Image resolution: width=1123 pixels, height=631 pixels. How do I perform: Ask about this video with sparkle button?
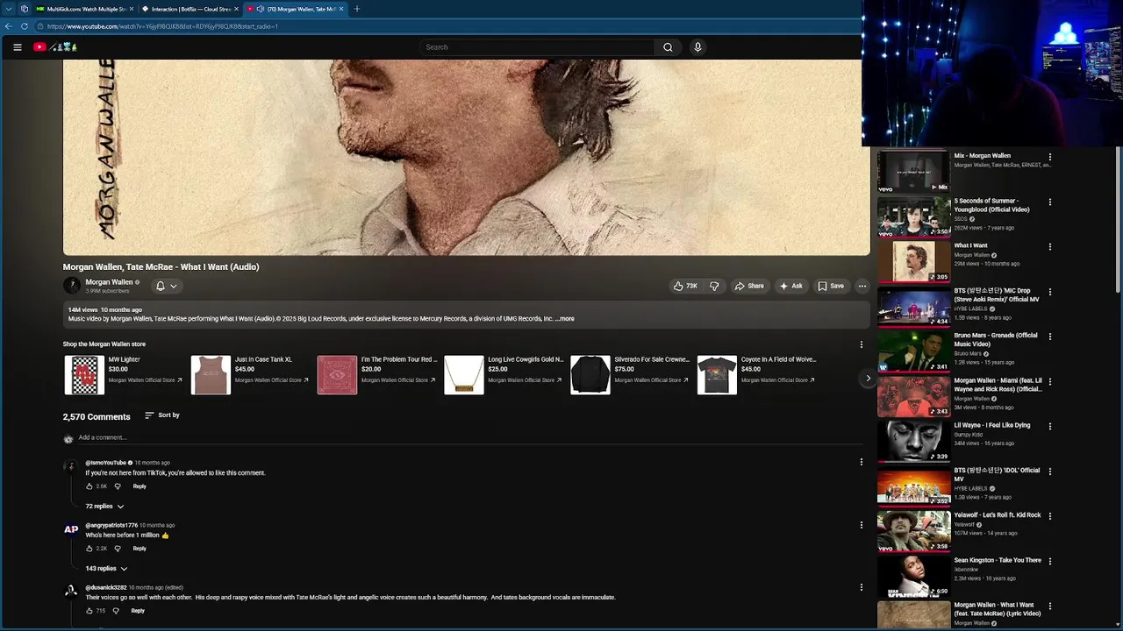(790, 286)
